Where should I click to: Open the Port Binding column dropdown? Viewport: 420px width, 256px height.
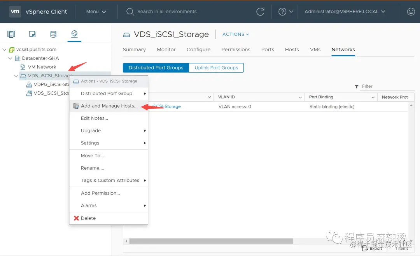click(x=373, y=98)
